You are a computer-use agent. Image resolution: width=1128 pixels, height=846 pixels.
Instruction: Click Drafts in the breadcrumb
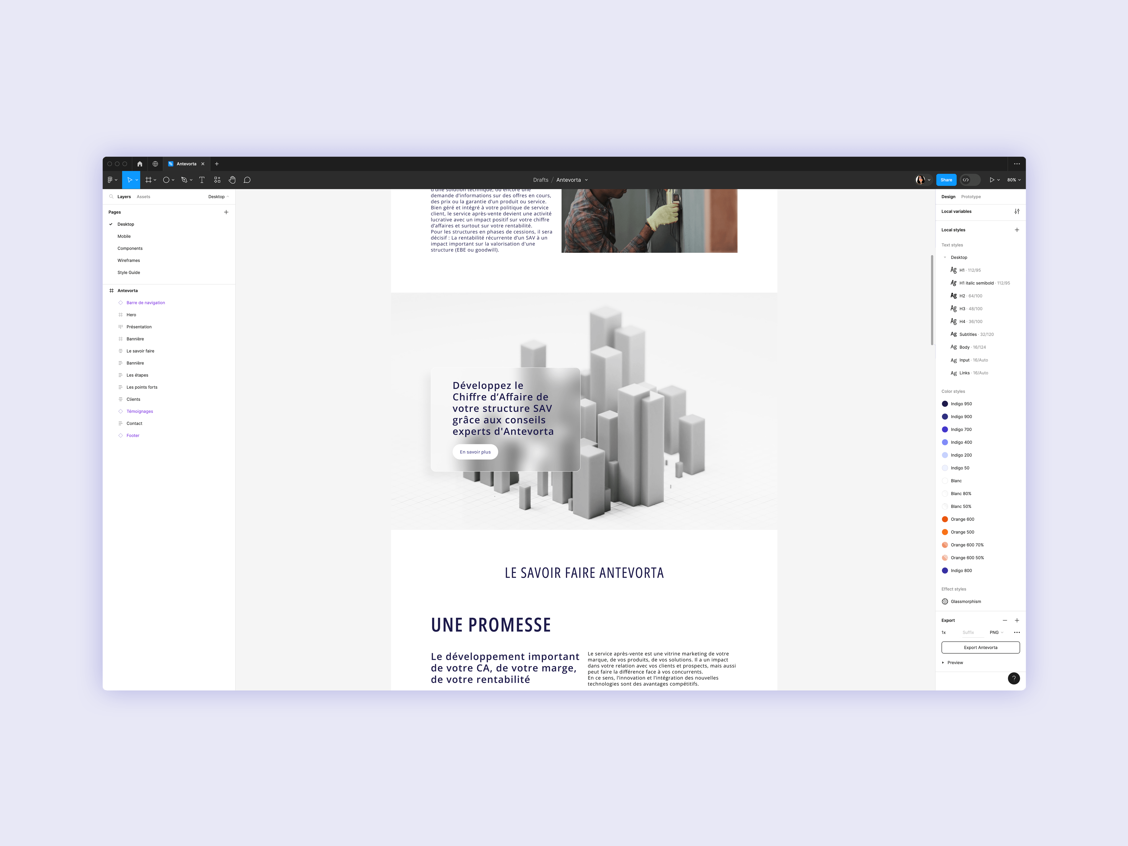click(x=540, y=180)
